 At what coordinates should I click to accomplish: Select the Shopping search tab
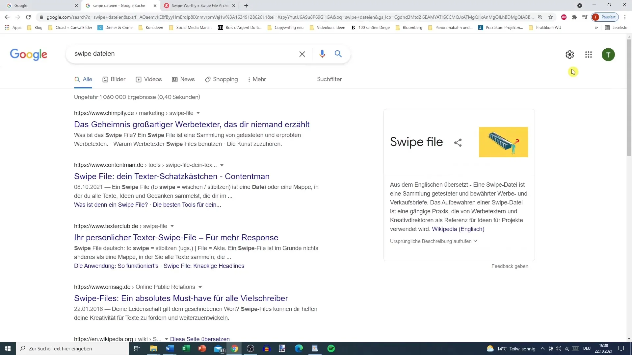point(221,79)
